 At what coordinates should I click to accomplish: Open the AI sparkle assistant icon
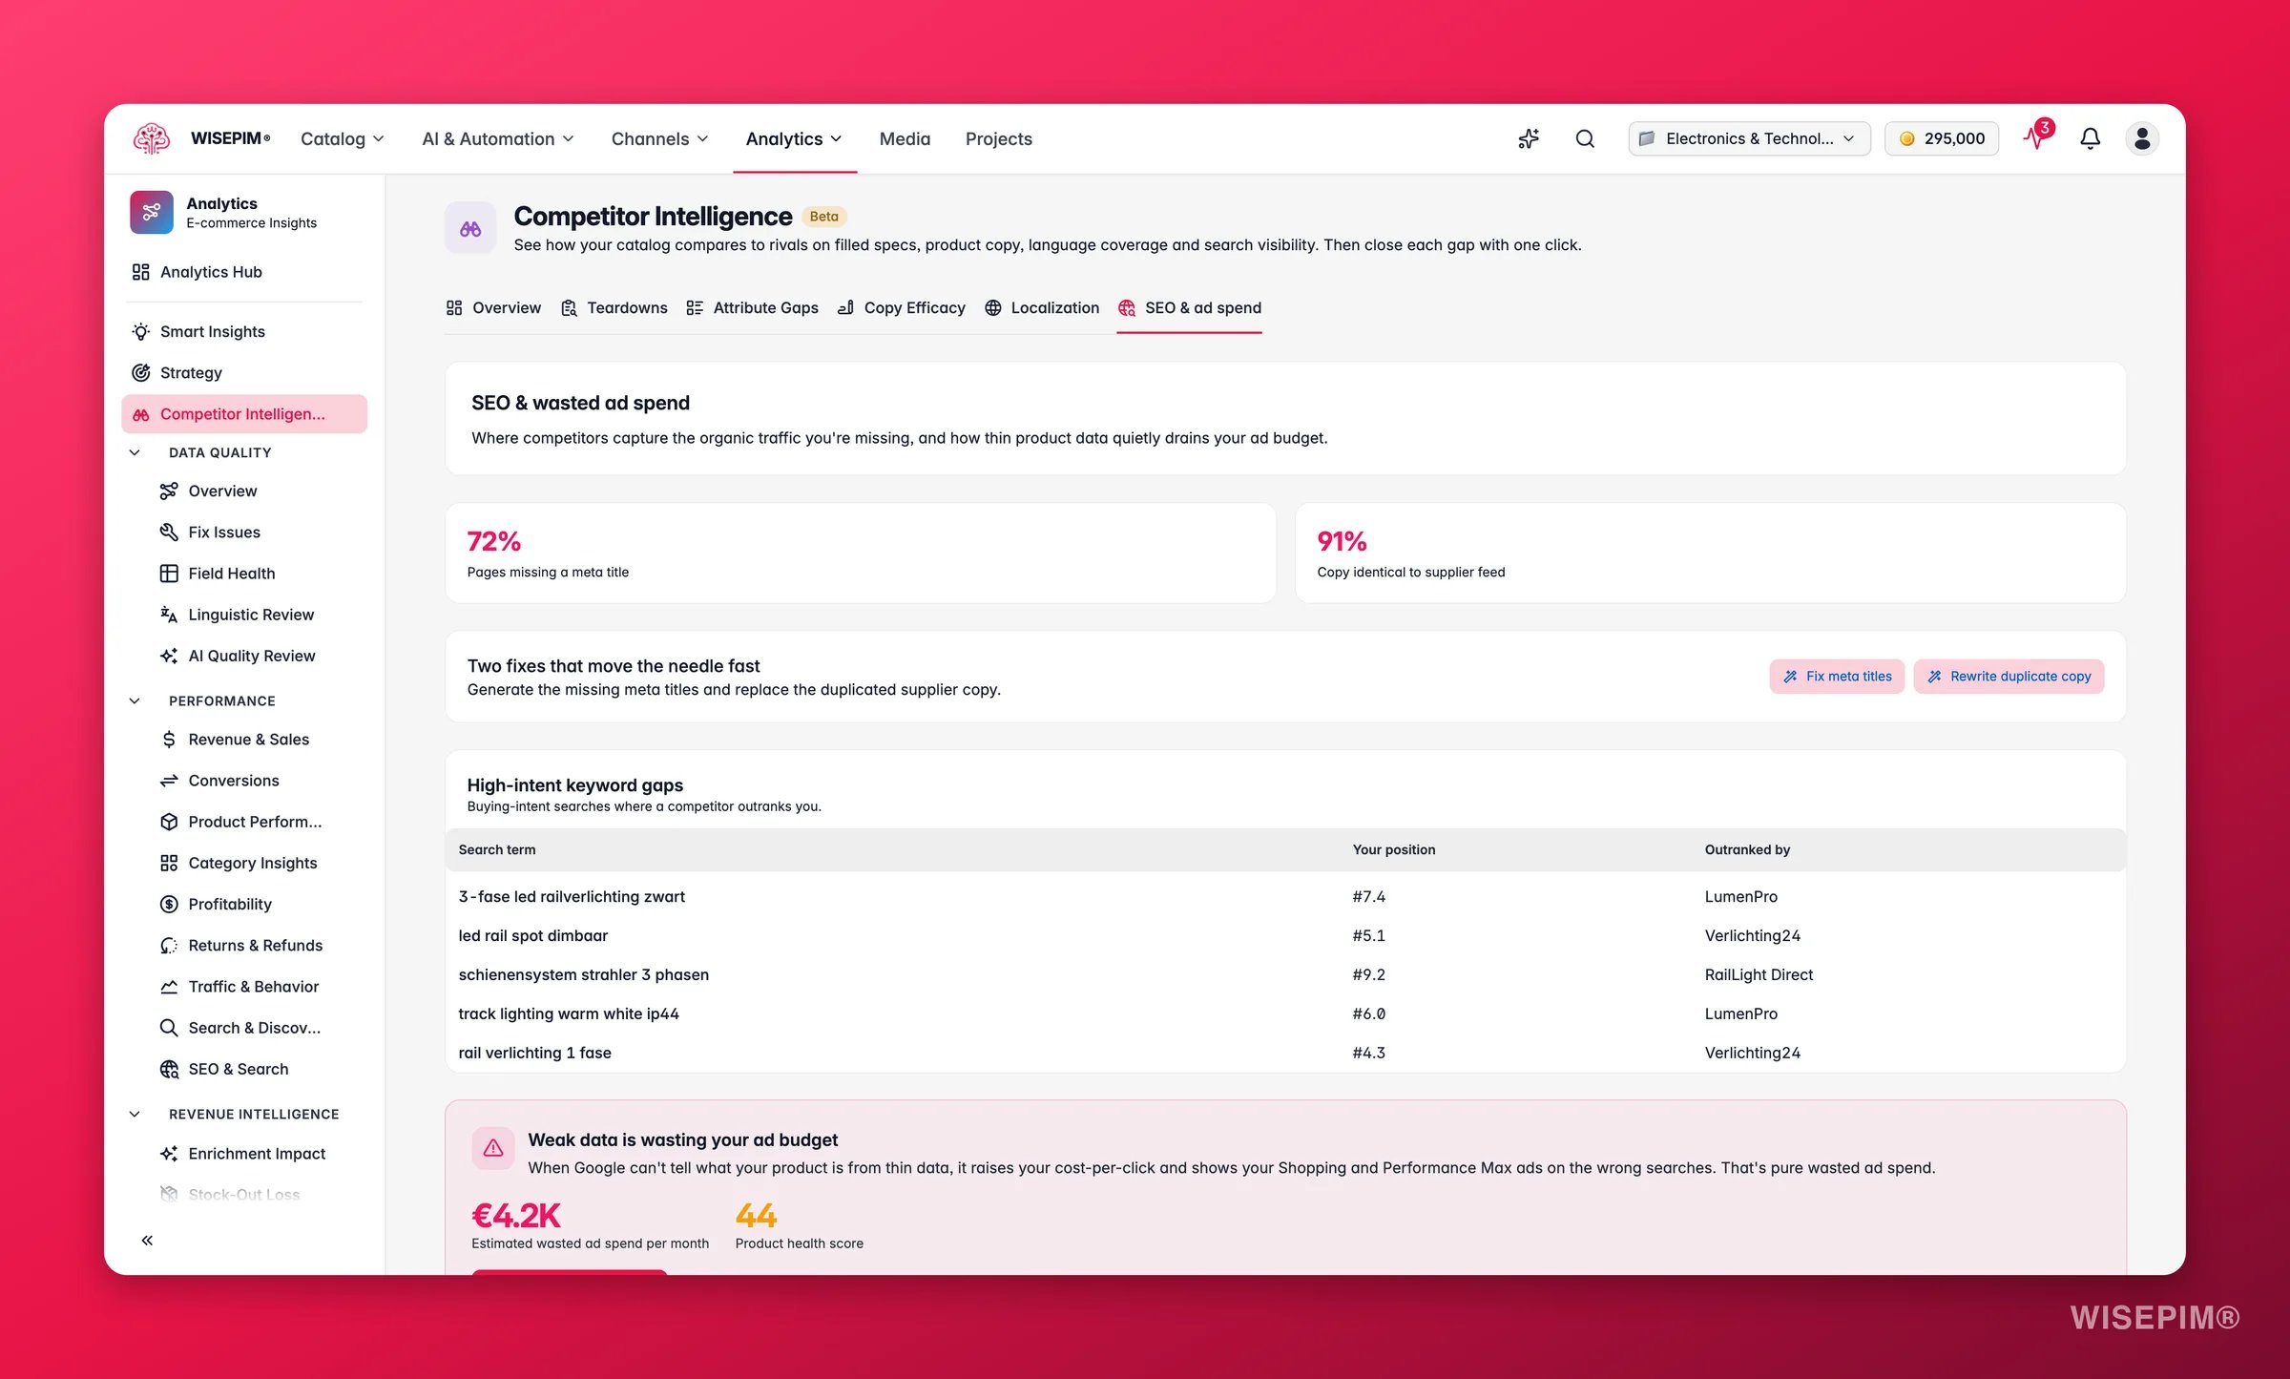pyautogui.click(x=1529, y=138)
